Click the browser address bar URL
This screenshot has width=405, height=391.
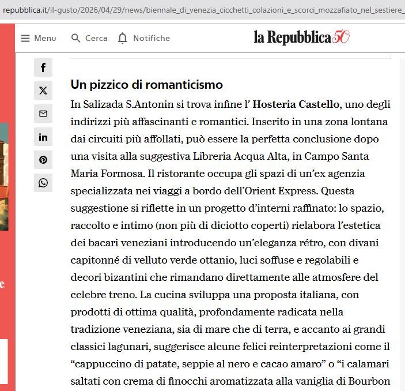203,10
